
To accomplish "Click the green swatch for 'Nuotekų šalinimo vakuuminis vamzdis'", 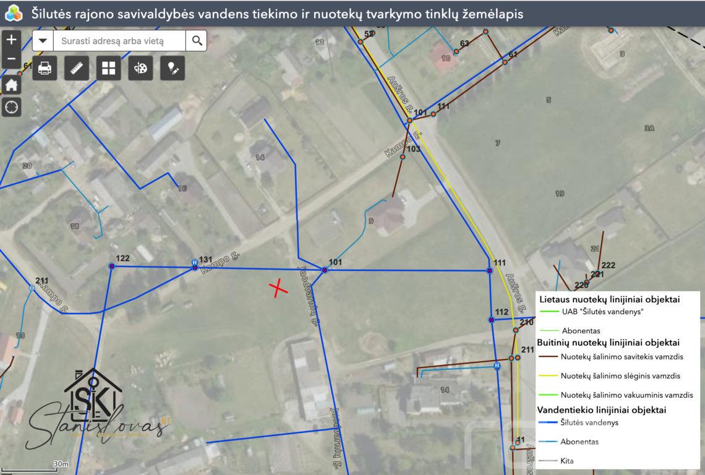I will tap(548, 395).
